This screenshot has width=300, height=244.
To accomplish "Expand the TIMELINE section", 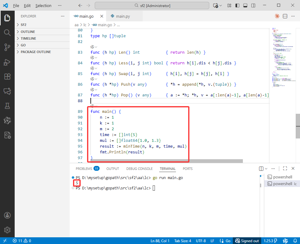I will click(x=42, y=38).
